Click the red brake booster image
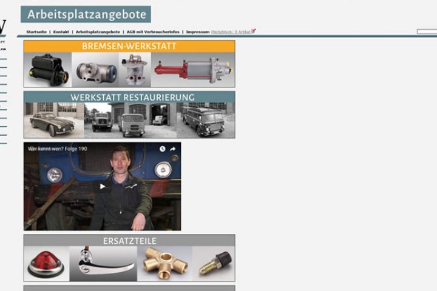The image size is (437, 291). [193, 70]
